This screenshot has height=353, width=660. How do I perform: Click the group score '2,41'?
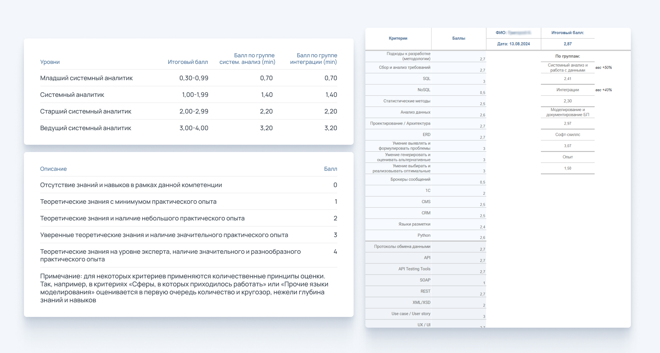(x=568, y=79)
